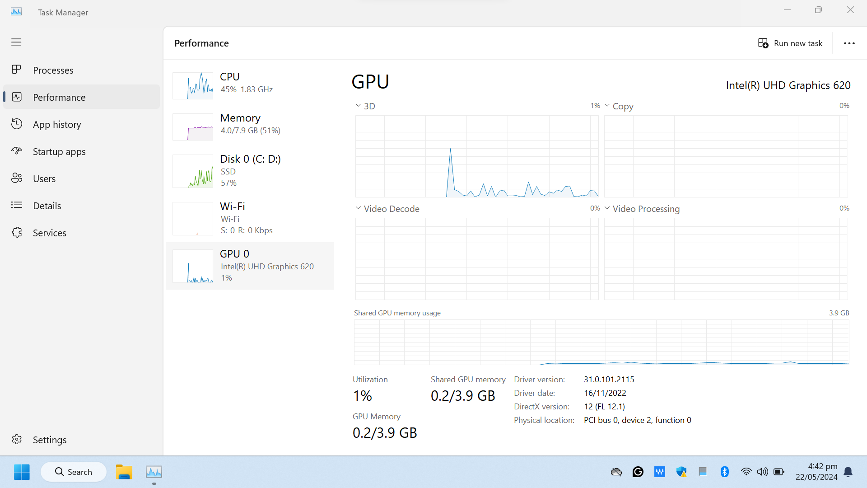This screenshot has width=867, height=488.
Task: Switch to the Startup apps page
Action: (x=81, y=151)
